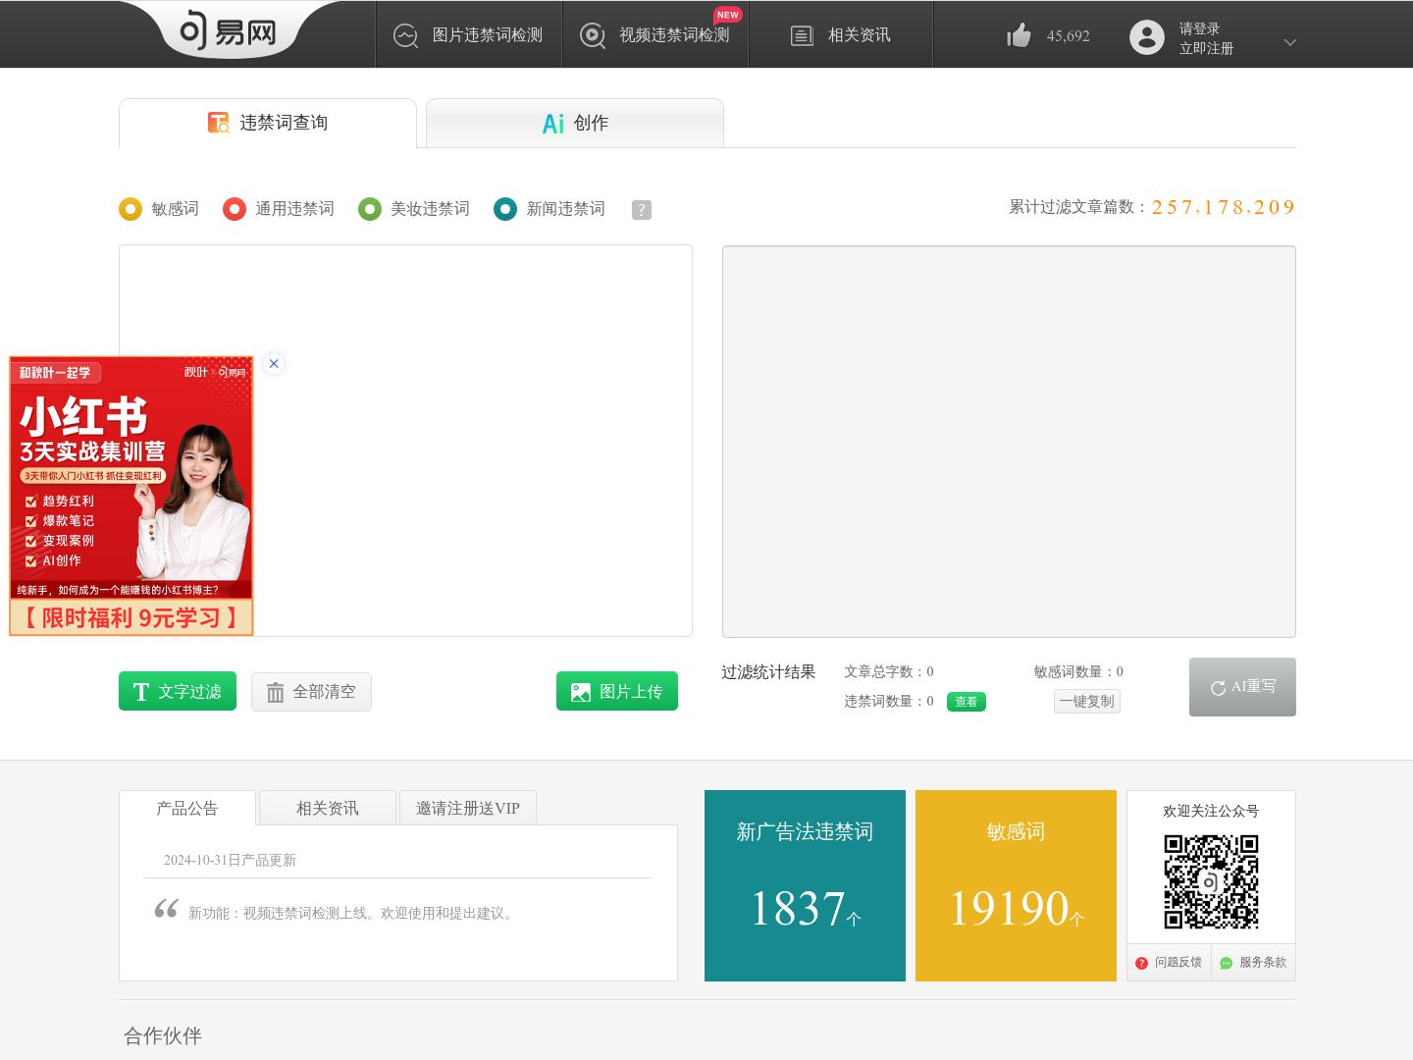Click the 问题反馈 feedback link
This screenshot has height=1060, width=1413.
point(1170,963)
